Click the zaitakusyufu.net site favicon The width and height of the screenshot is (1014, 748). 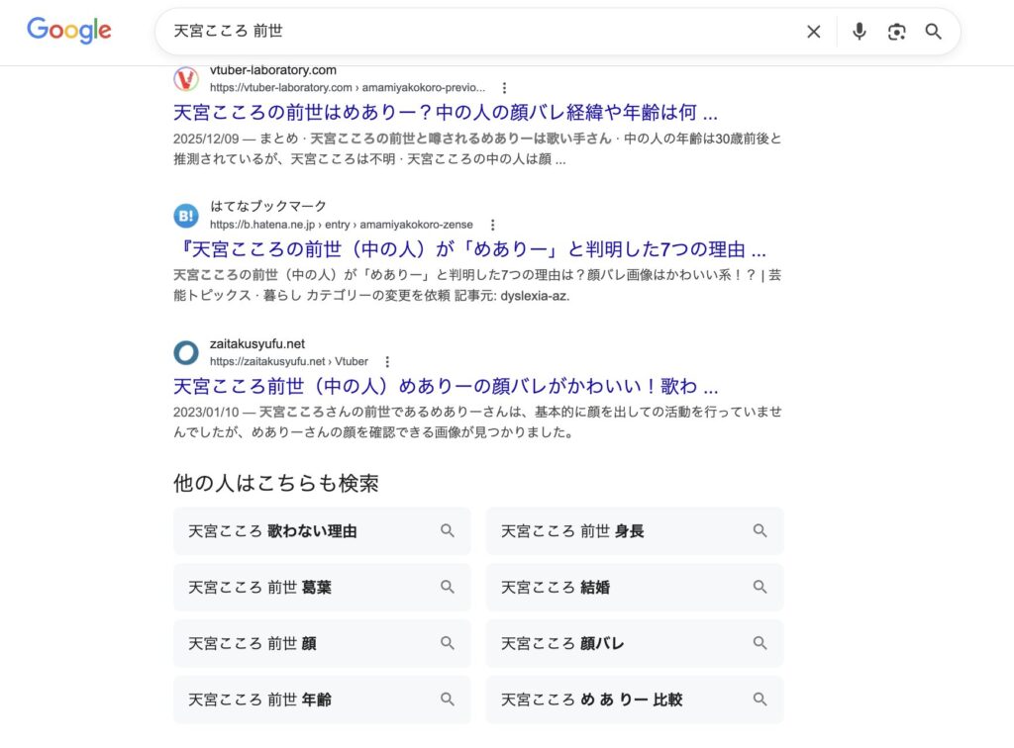pyautogui.click(x=186, y=352)
